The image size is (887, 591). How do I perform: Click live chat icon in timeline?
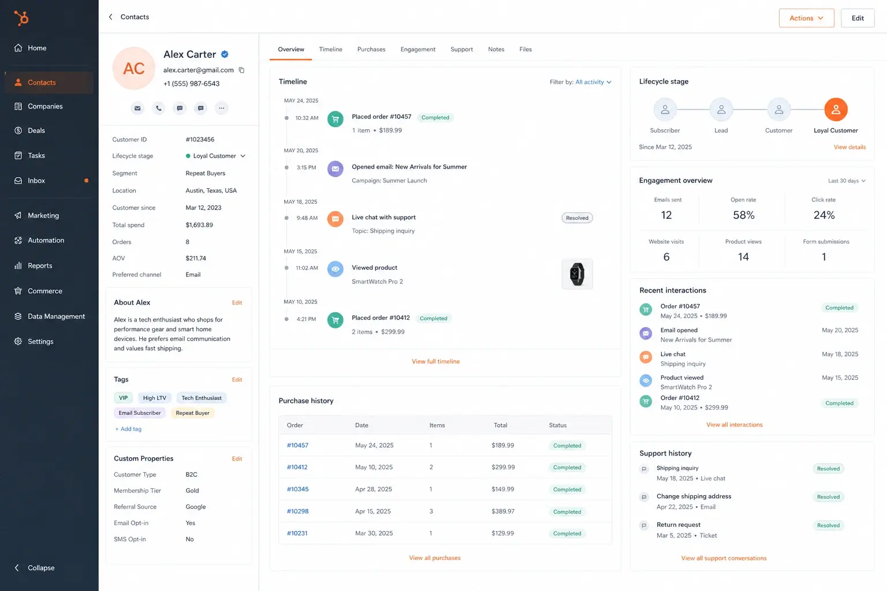pos(336,219)
